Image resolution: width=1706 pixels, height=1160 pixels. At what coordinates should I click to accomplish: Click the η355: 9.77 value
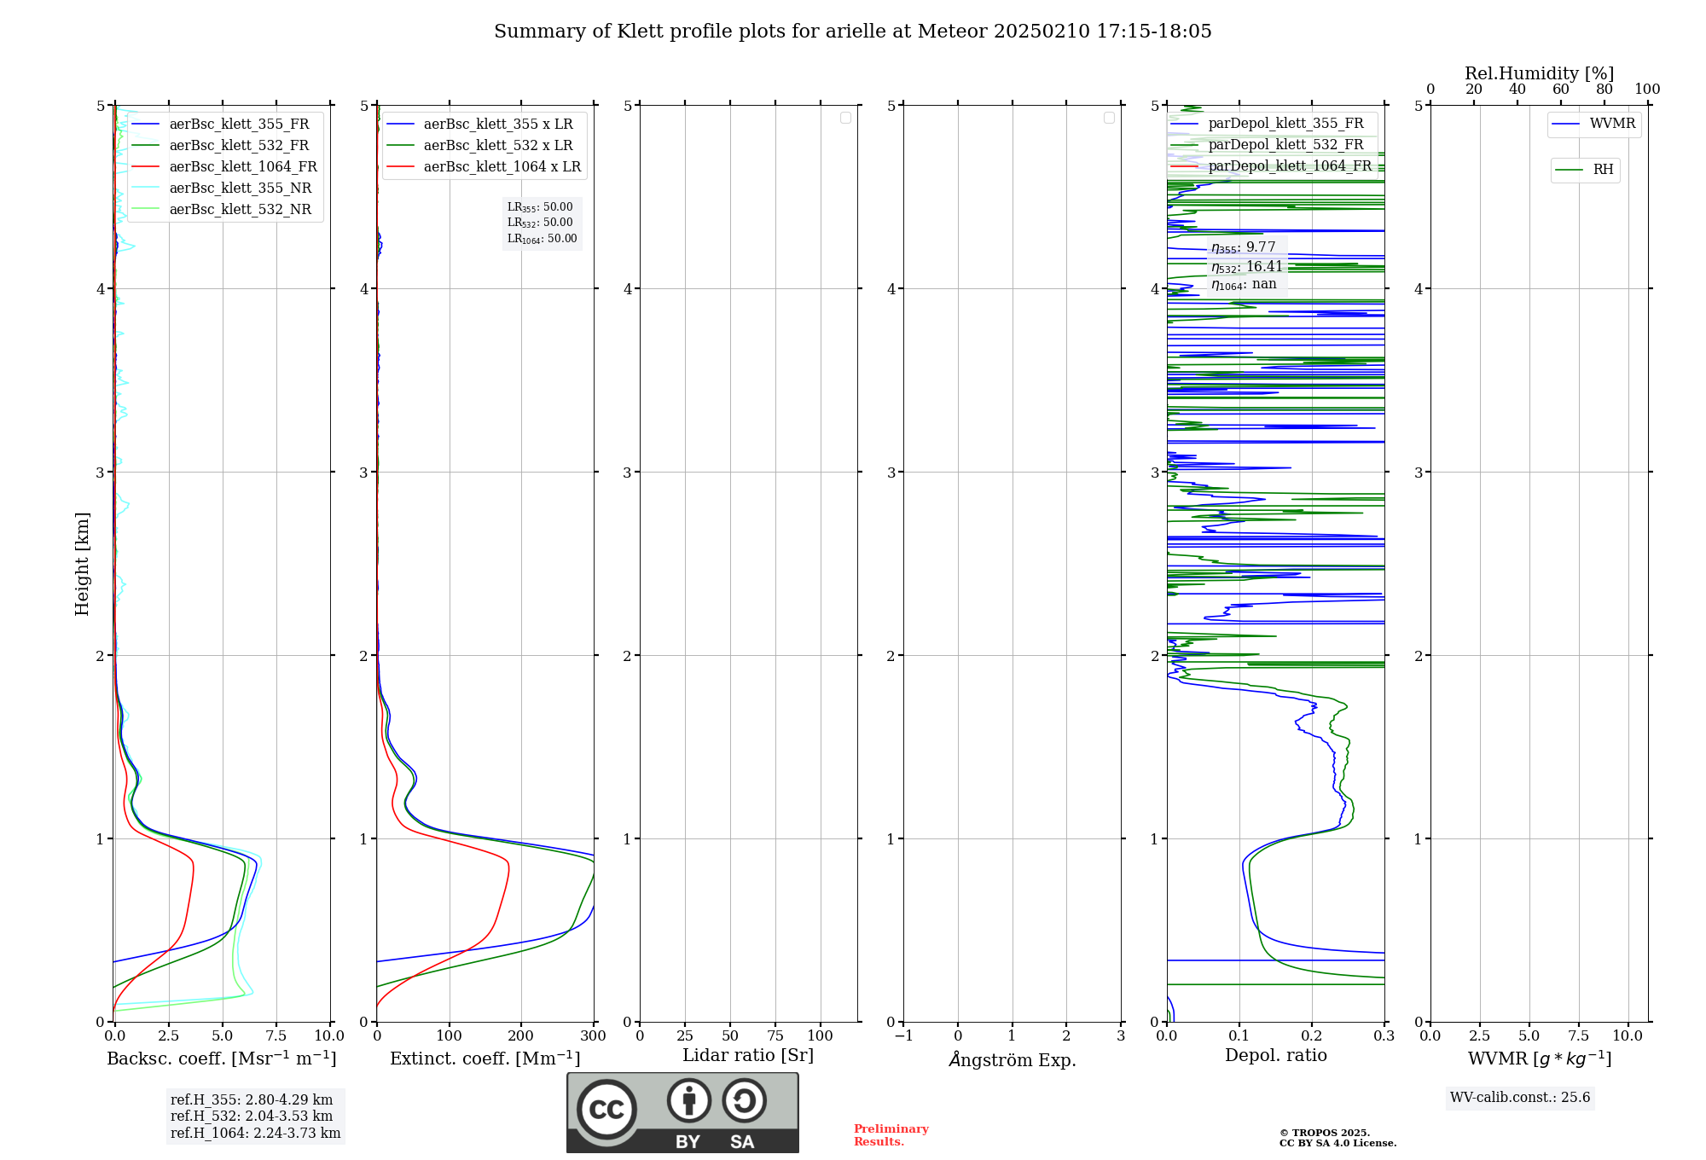coord(1244,247)
